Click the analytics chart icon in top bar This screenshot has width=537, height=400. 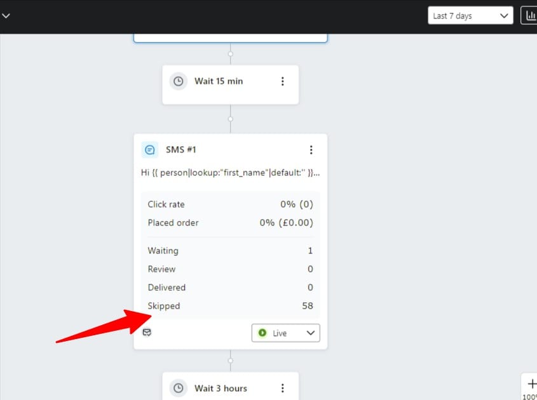tap(529, 16)
